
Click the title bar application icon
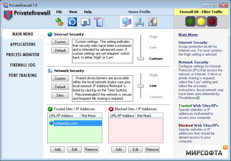[x=5, y=5]
